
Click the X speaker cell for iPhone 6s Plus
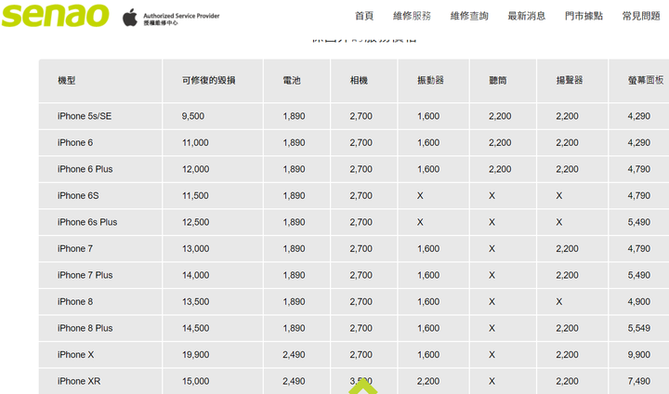point(559,222)
